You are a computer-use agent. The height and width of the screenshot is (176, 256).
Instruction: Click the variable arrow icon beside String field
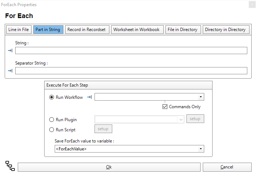click(10, 50)
